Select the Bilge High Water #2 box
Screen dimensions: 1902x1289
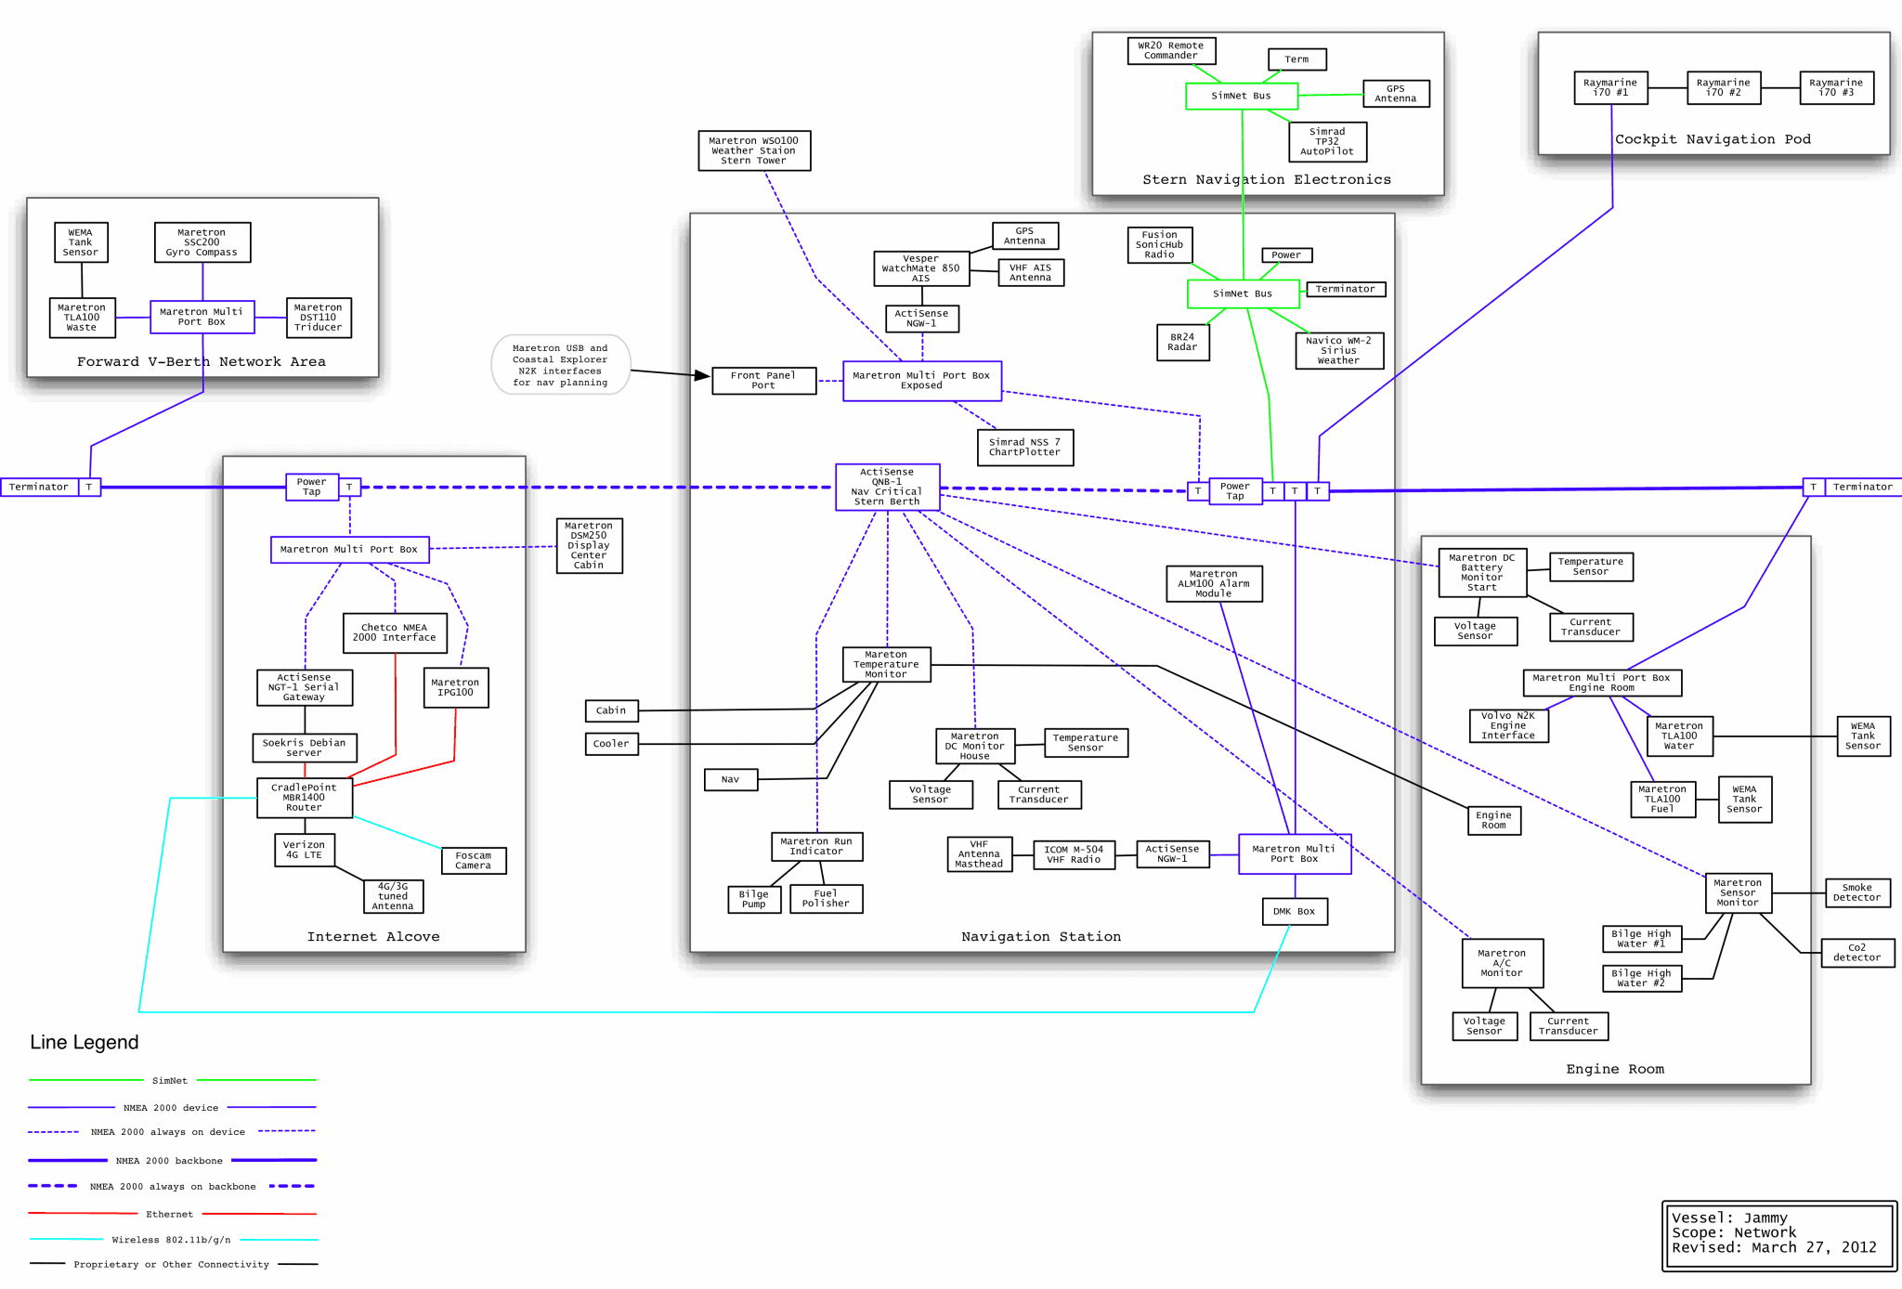pyautogui.click(x=1642, y=979)
